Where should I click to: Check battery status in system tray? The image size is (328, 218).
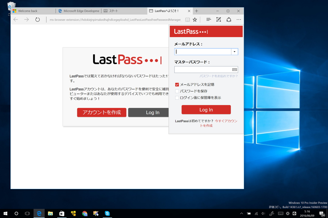click(249, 213)
